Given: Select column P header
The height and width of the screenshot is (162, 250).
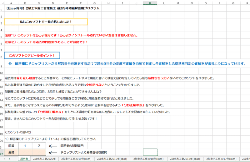Looking at the screenshot, I should point(220,3).
